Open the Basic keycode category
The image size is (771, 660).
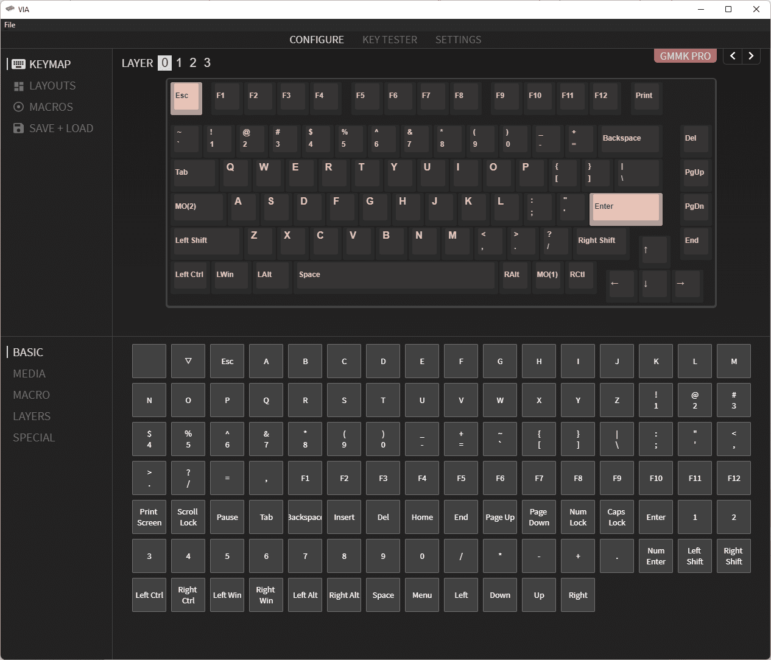[x=28, y=353]
